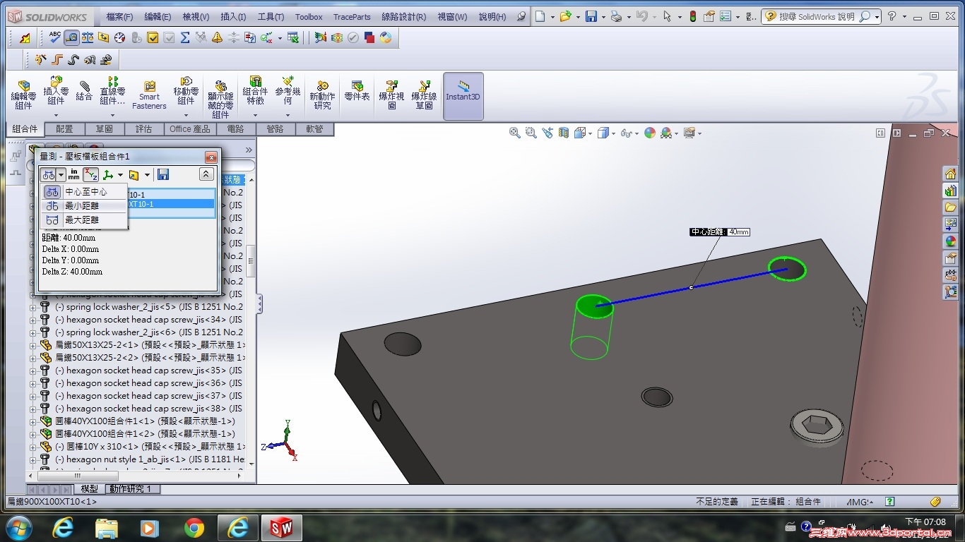Open Equations with the sigma icon
Viewport: 965px width, 542px height.
[185, 37]
